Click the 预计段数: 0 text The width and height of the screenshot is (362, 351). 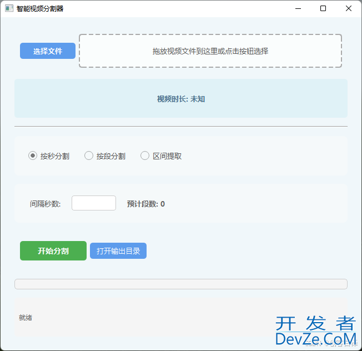145,204
